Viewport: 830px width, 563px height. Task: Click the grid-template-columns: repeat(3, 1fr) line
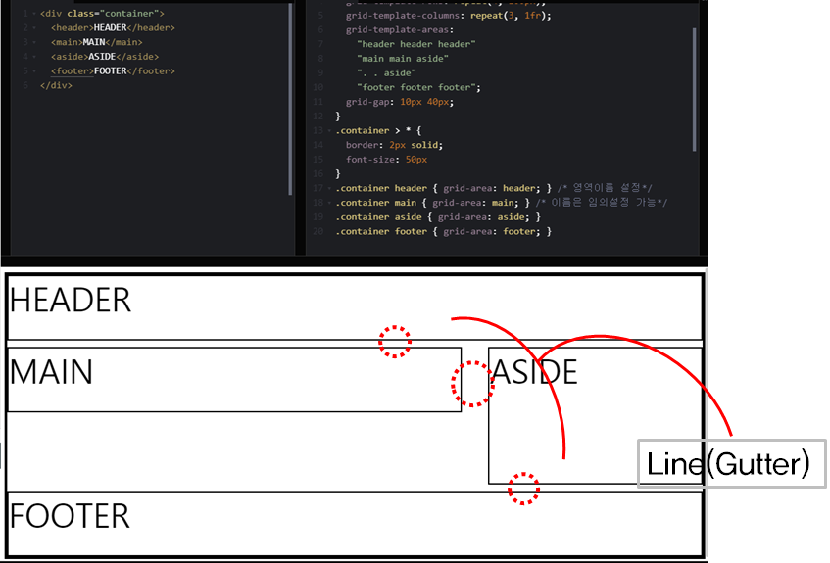pyautogui.click(x=449, y=16)
